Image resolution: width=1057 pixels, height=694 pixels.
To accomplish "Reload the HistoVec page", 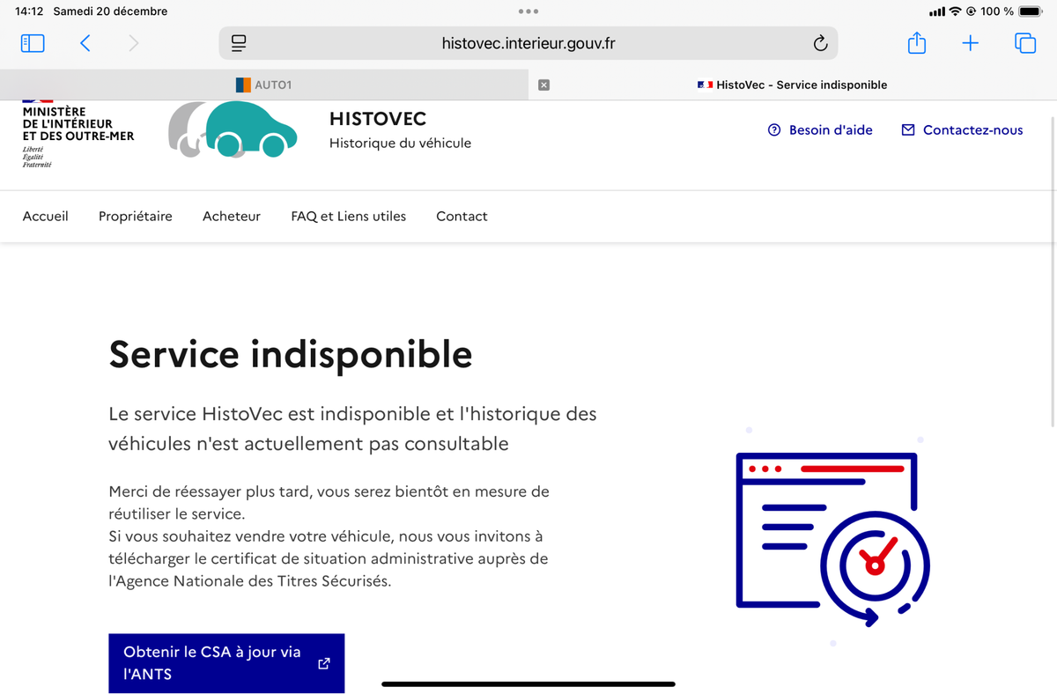I will 820,43.
